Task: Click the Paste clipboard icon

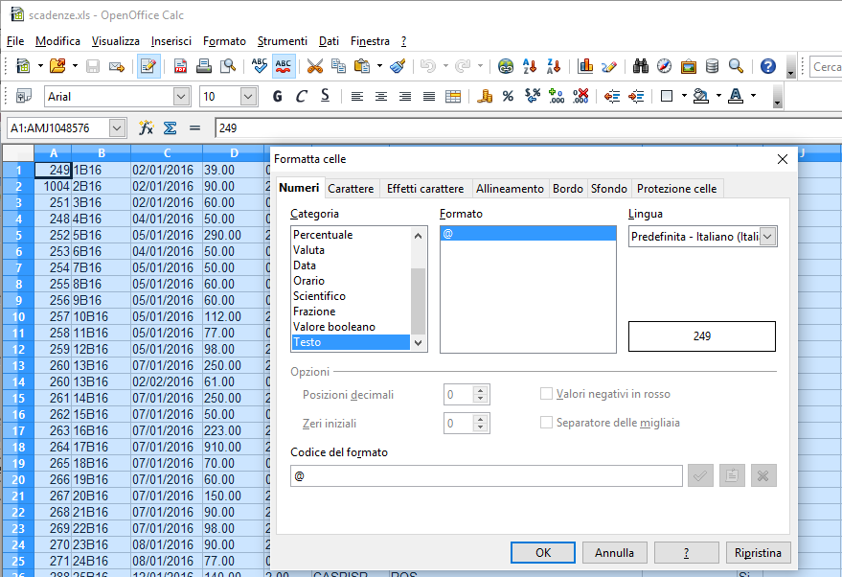Action: [x=362, y=66]
